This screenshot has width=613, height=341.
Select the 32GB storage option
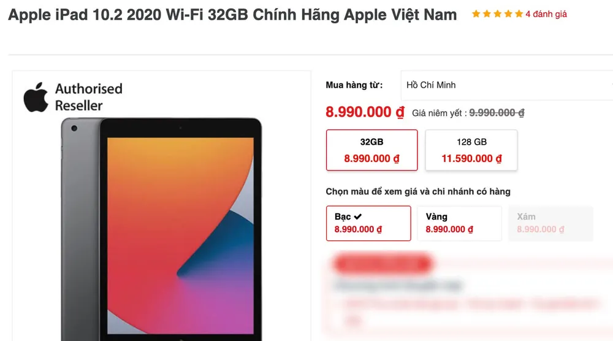click(x=372, y=150)
